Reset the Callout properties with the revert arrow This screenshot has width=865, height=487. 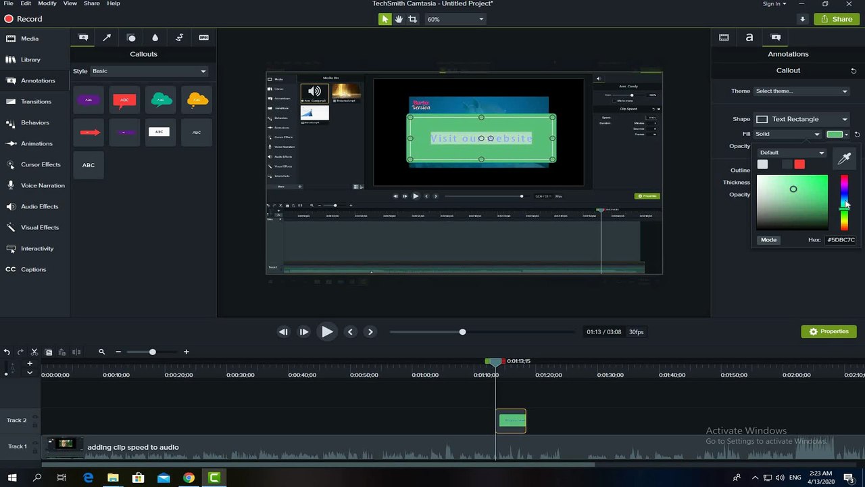854,71
